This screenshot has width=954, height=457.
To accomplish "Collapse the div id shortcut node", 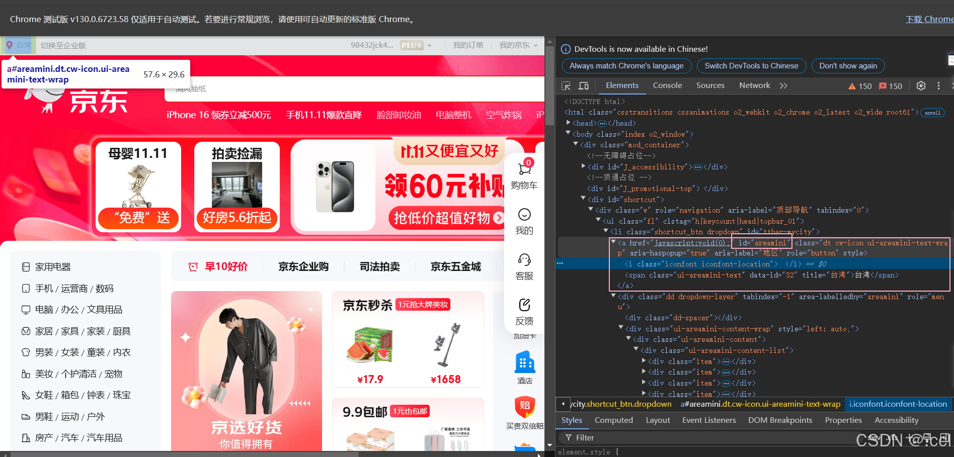I will pyautogui.click(x=584, y=199).
